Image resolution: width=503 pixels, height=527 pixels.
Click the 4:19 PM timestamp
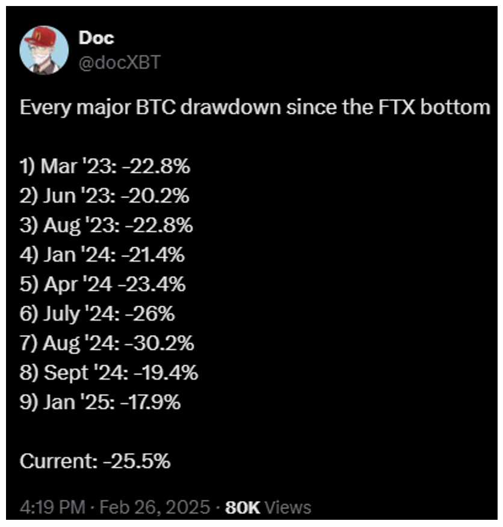[52, 507]
